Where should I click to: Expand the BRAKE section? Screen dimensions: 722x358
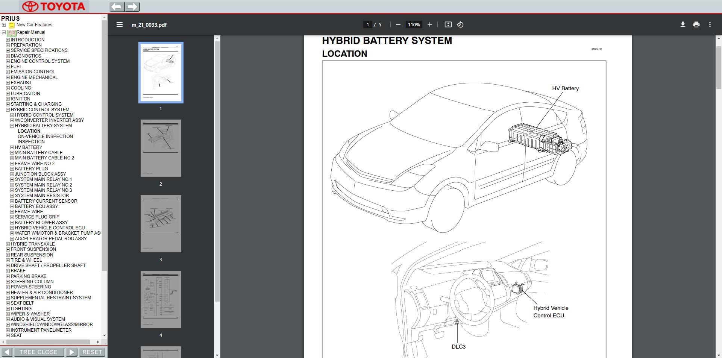click(x=8, y=271)
